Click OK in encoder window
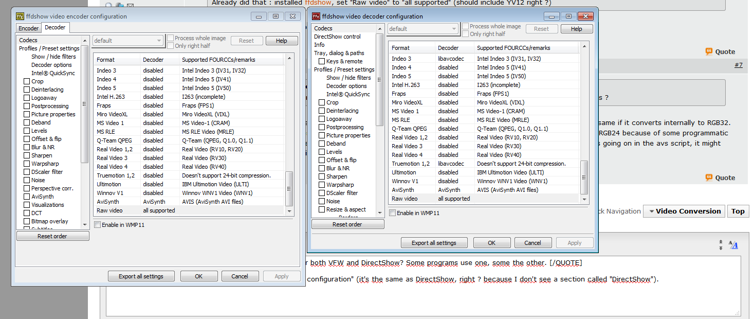The height and width of the screenshot is (319, 754). point(199,276)
